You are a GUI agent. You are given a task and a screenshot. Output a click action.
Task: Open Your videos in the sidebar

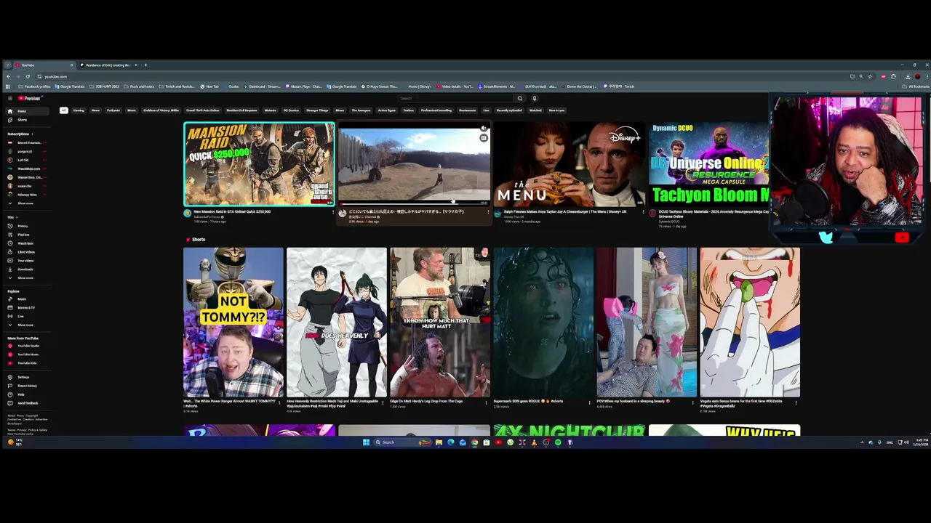(x=26, y=261)
